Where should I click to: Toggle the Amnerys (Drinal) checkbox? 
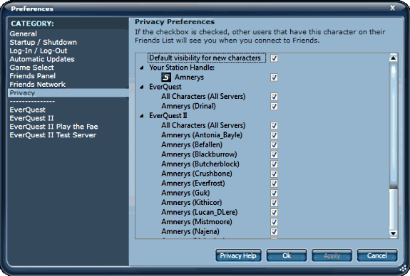click(274, 106)
